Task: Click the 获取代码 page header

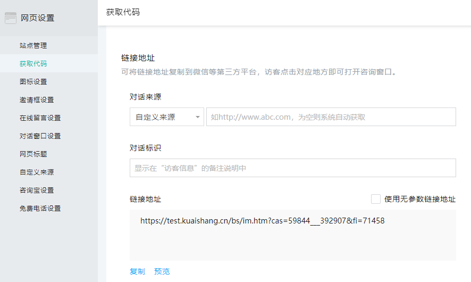Action: coord(123,12)
